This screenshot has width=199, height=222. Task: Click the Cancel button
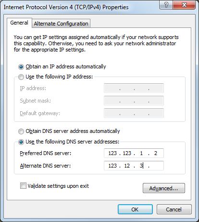174,209
